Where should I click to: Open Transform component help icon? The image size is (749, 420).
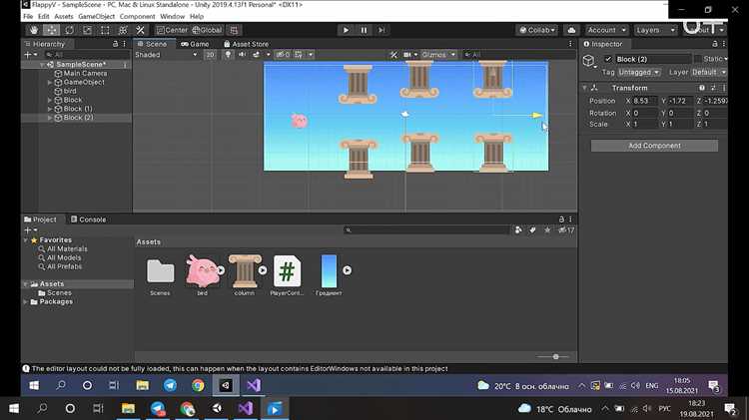pos(702,88)
